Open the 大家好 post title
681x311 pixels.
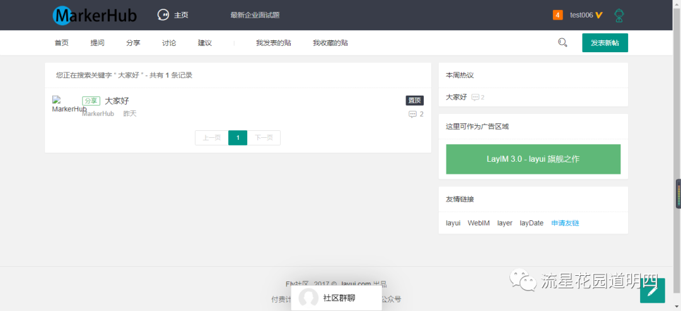click(117, 101)
